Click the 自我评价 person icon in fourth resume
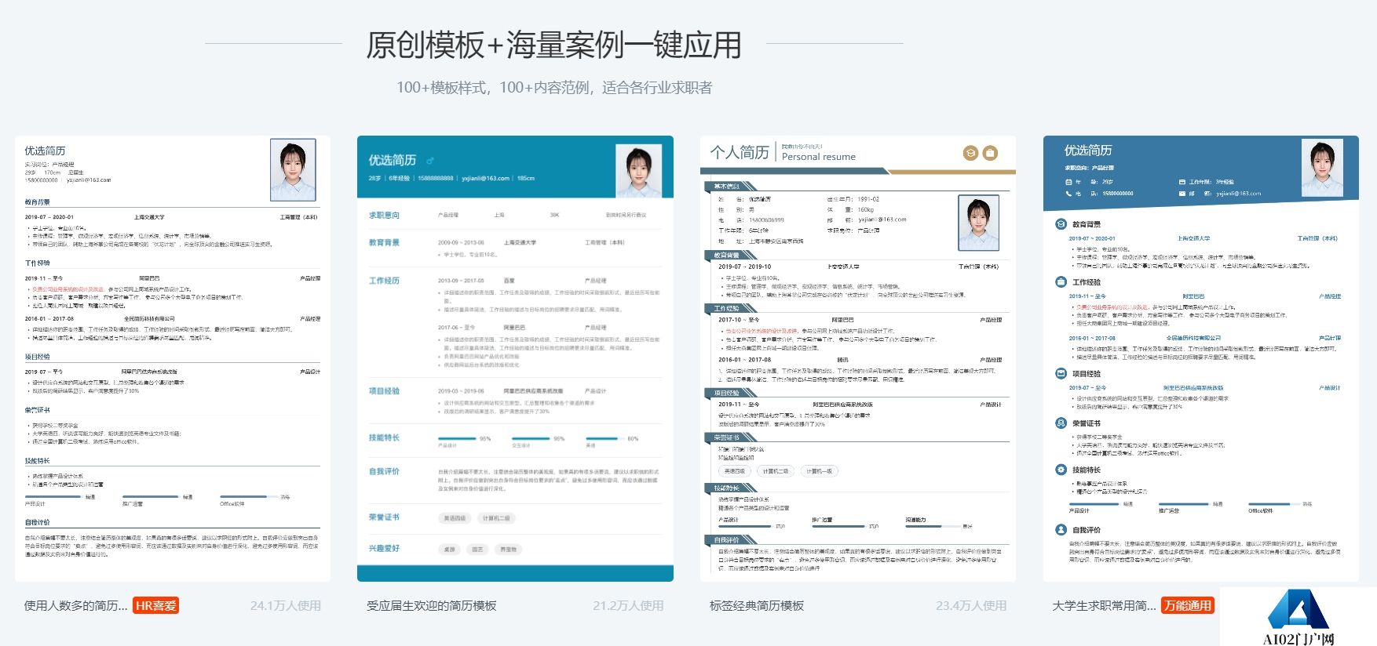The width and height of the screenshot is (1377, 646). 1061,530
